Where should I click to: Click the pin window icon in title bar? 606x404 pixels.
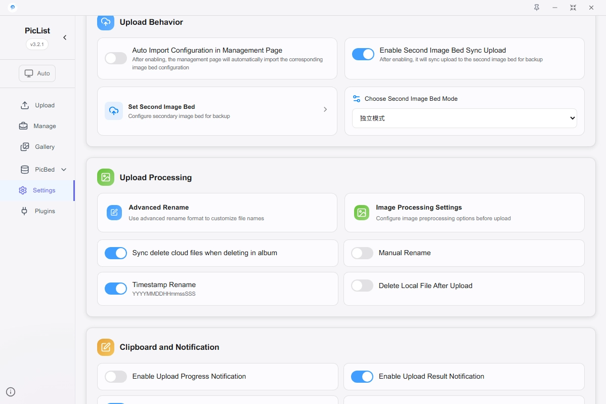(537, 8)
